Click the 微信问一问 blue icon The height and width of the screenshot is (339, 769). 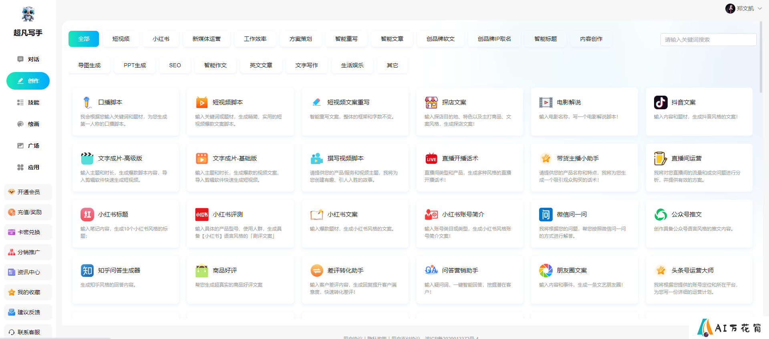coord(546,215)
